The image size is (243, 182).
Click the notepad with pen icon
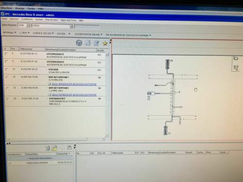pos(96,43)
